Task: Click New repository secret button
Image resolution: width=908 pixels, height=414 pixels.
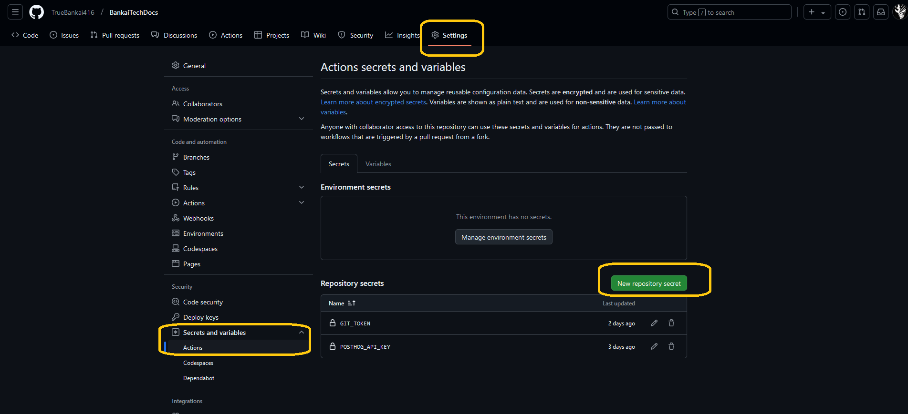Action: click(x=649, y=283)
